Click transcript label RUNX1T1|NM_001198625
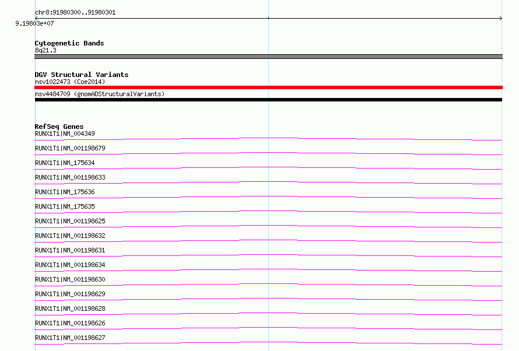Screen dimensions: 519x351 (70, 221)
